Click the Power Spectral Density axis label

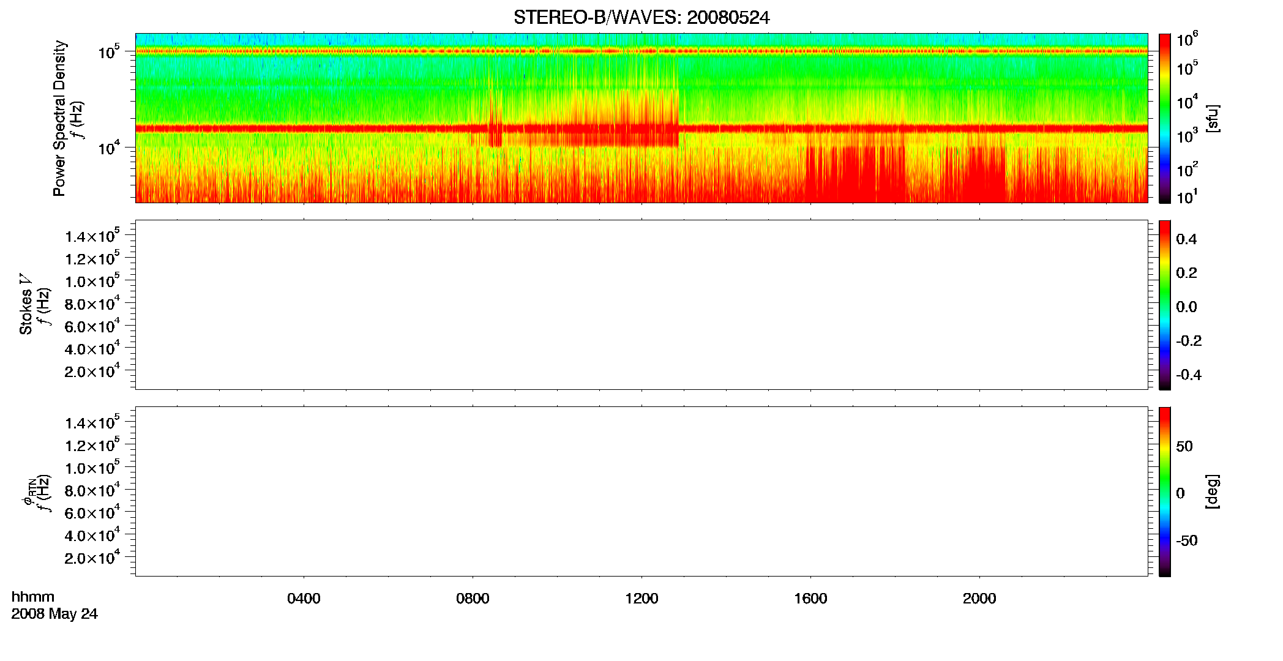tap(59, 118)
